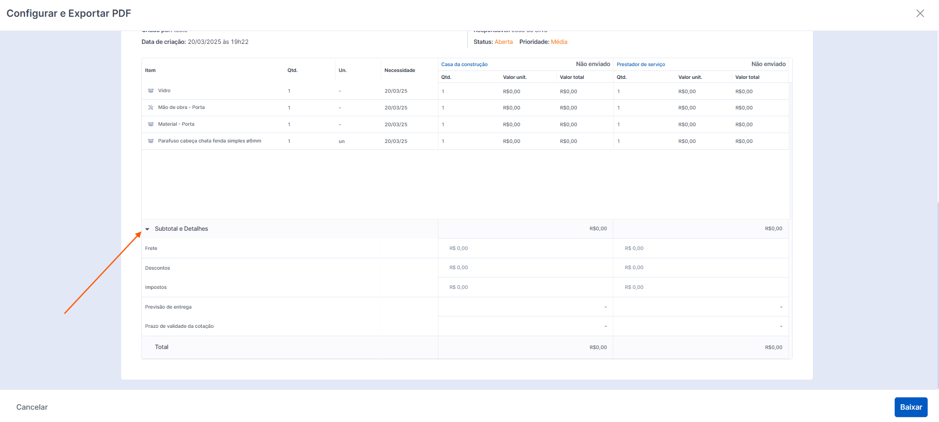This screenshot has height=422, width=939.
Task: Click the Frete value for Casa da construção
Action: point(459,248)
